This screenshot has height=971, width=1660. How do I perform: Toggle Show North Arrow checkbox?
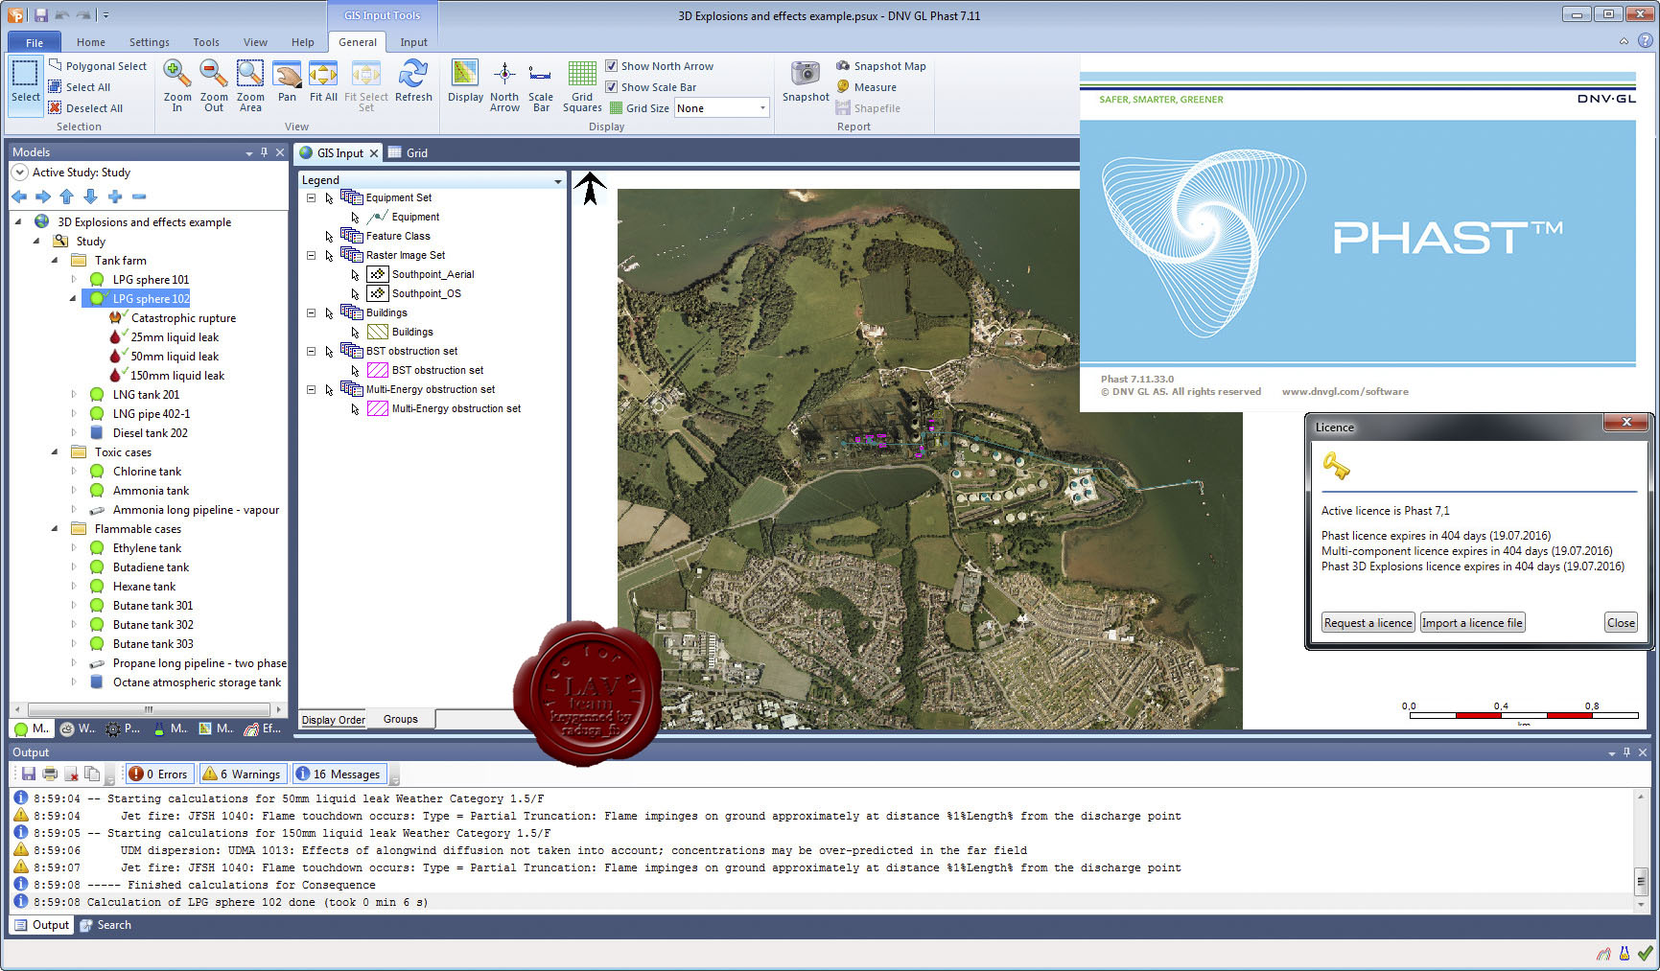[x=611, y=66]
